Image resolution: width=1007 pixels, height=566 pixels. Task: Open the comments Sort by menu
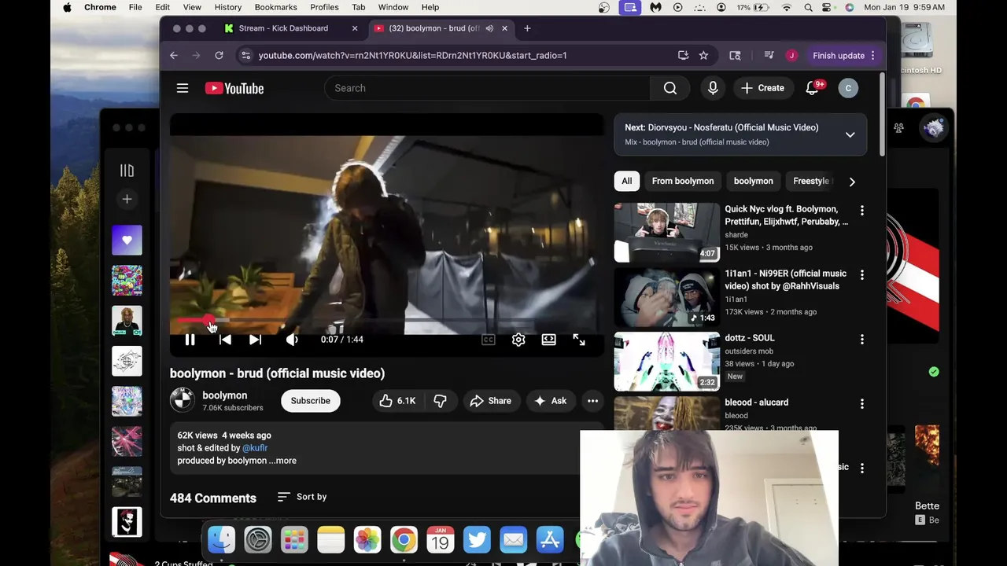tap(302, 497)
